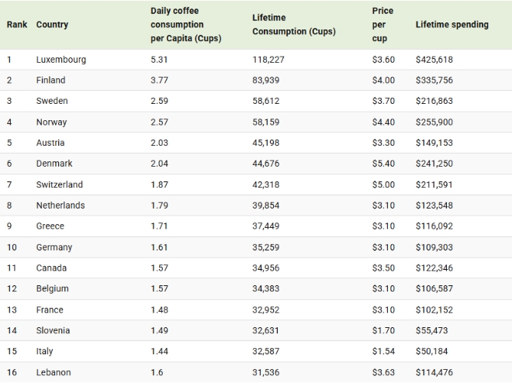Image resolution: width=512 pixels, height=383 pixels.
Task: Select the Daily coffee consumption per Capita header
Action: [x=185, y=25]
